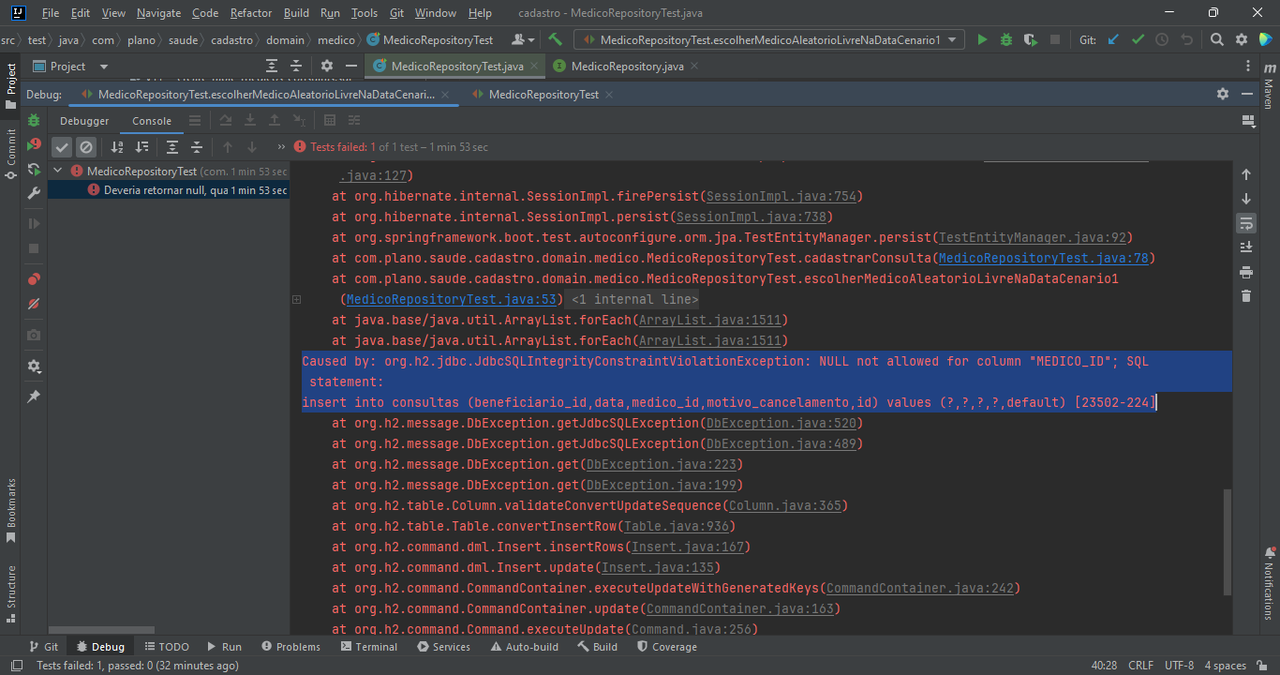The height and width of the screenshot is (675, 1280).
Task: Open the Problems tool window button
Action: [x=290, y=647]
